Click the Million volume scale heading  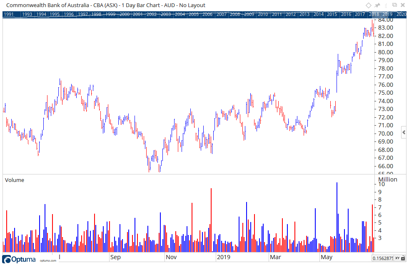coord(388,179)
